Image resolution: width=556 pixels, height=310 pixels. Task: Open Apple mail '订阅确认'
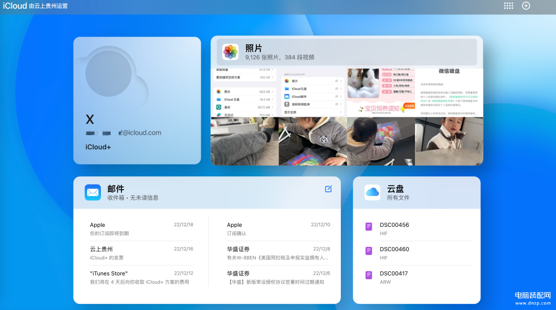tap(279, 229)
